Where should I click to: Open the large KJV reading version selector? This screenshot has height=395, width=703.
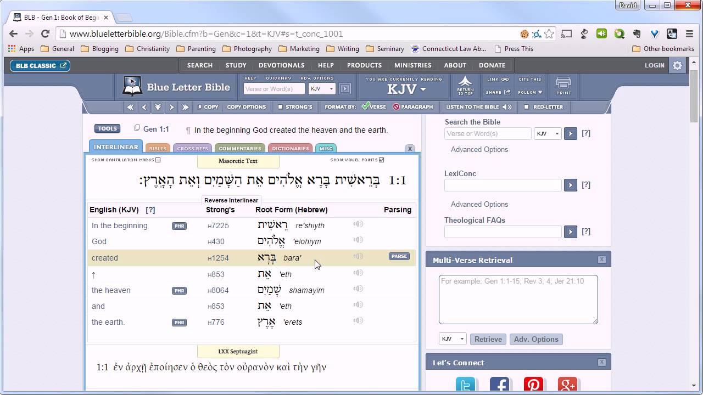(x=406, y=89)
